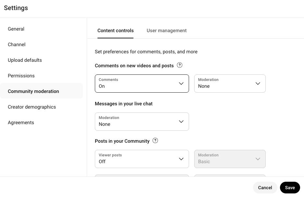The image size is (304, 197).
Task: Click the chevron on the disabled Moderation dropdown
Action: pos(258,159)
